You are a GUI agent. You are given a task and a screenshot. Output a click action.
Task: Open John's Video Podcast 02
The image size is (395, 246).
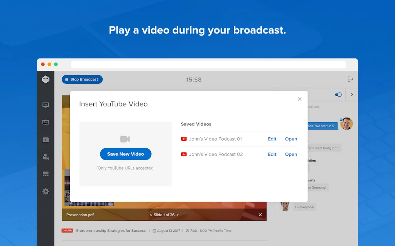(x=291, y=154)
